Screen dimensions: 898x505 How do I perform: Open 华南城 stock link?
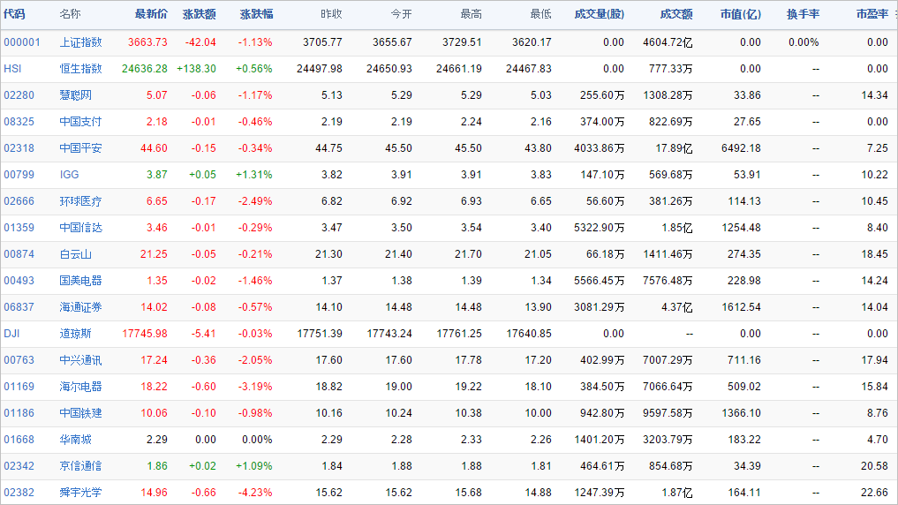tap(76, 439)
